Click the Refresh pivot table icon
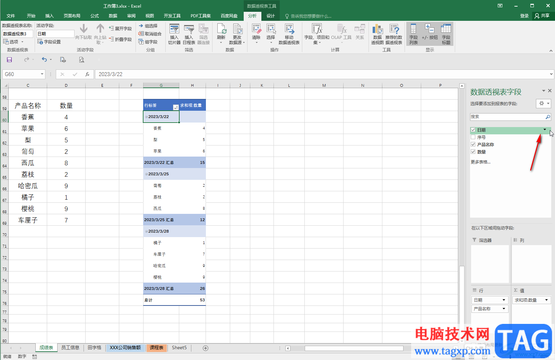The image size is (555, 360). (x=221, y=34)
